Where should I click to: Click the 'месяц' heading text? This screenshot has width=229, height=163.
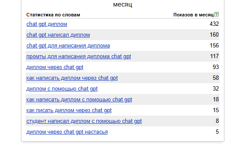click(123, 4)
